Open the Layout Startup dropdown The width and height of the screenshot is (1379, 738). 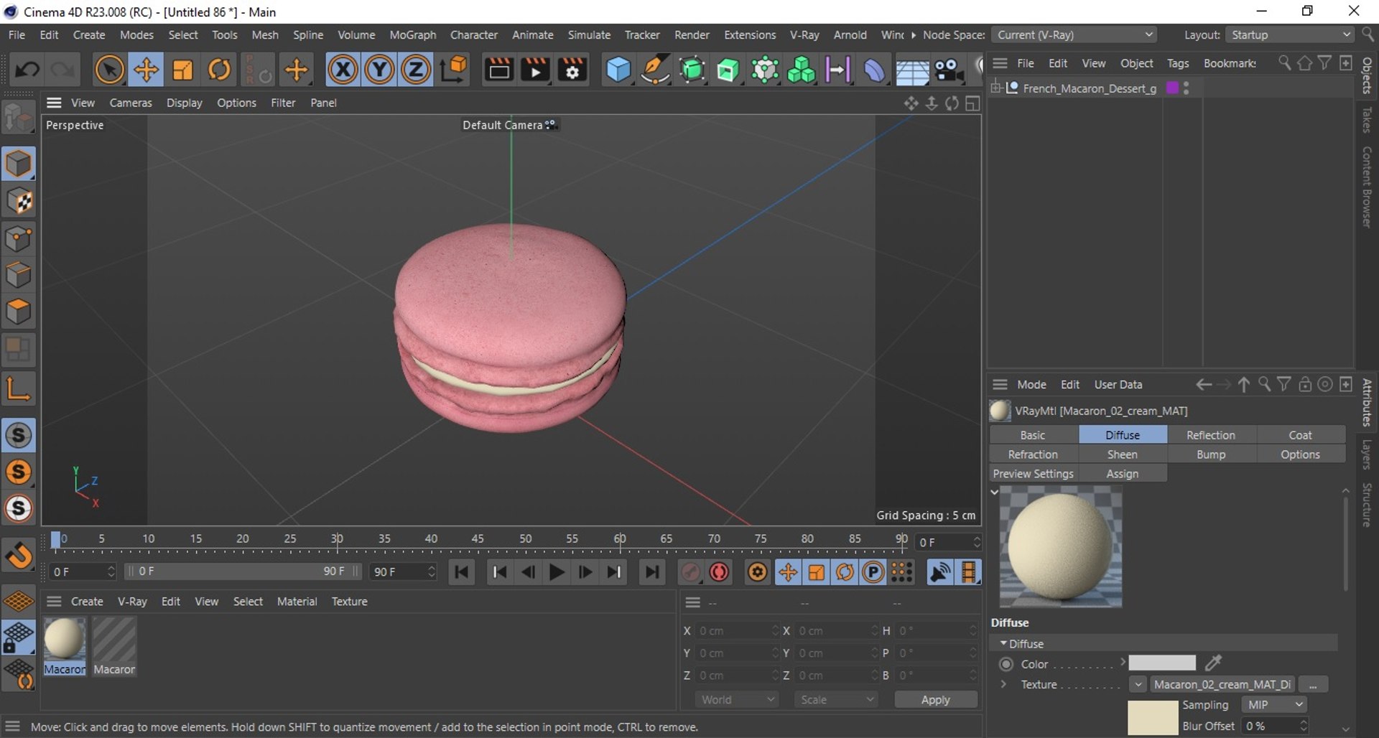[x=1290, y=34]
